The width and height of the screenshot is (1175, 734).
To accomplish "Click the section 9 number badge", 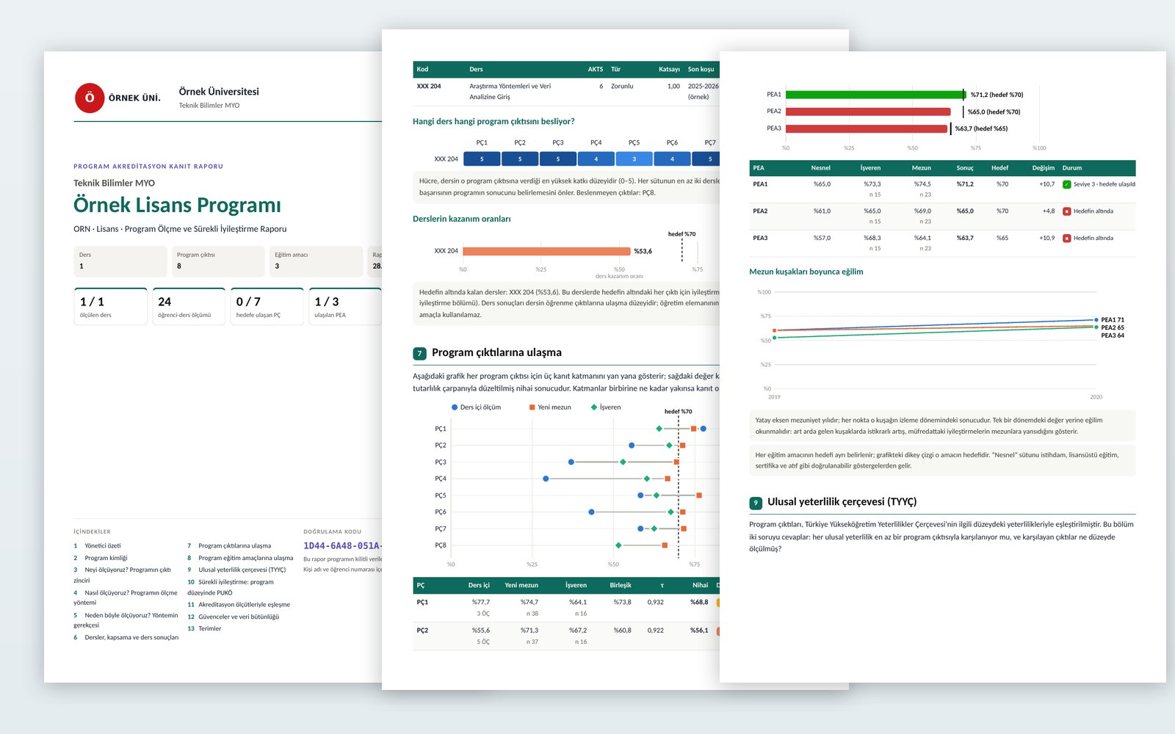I will pos(756,503).
